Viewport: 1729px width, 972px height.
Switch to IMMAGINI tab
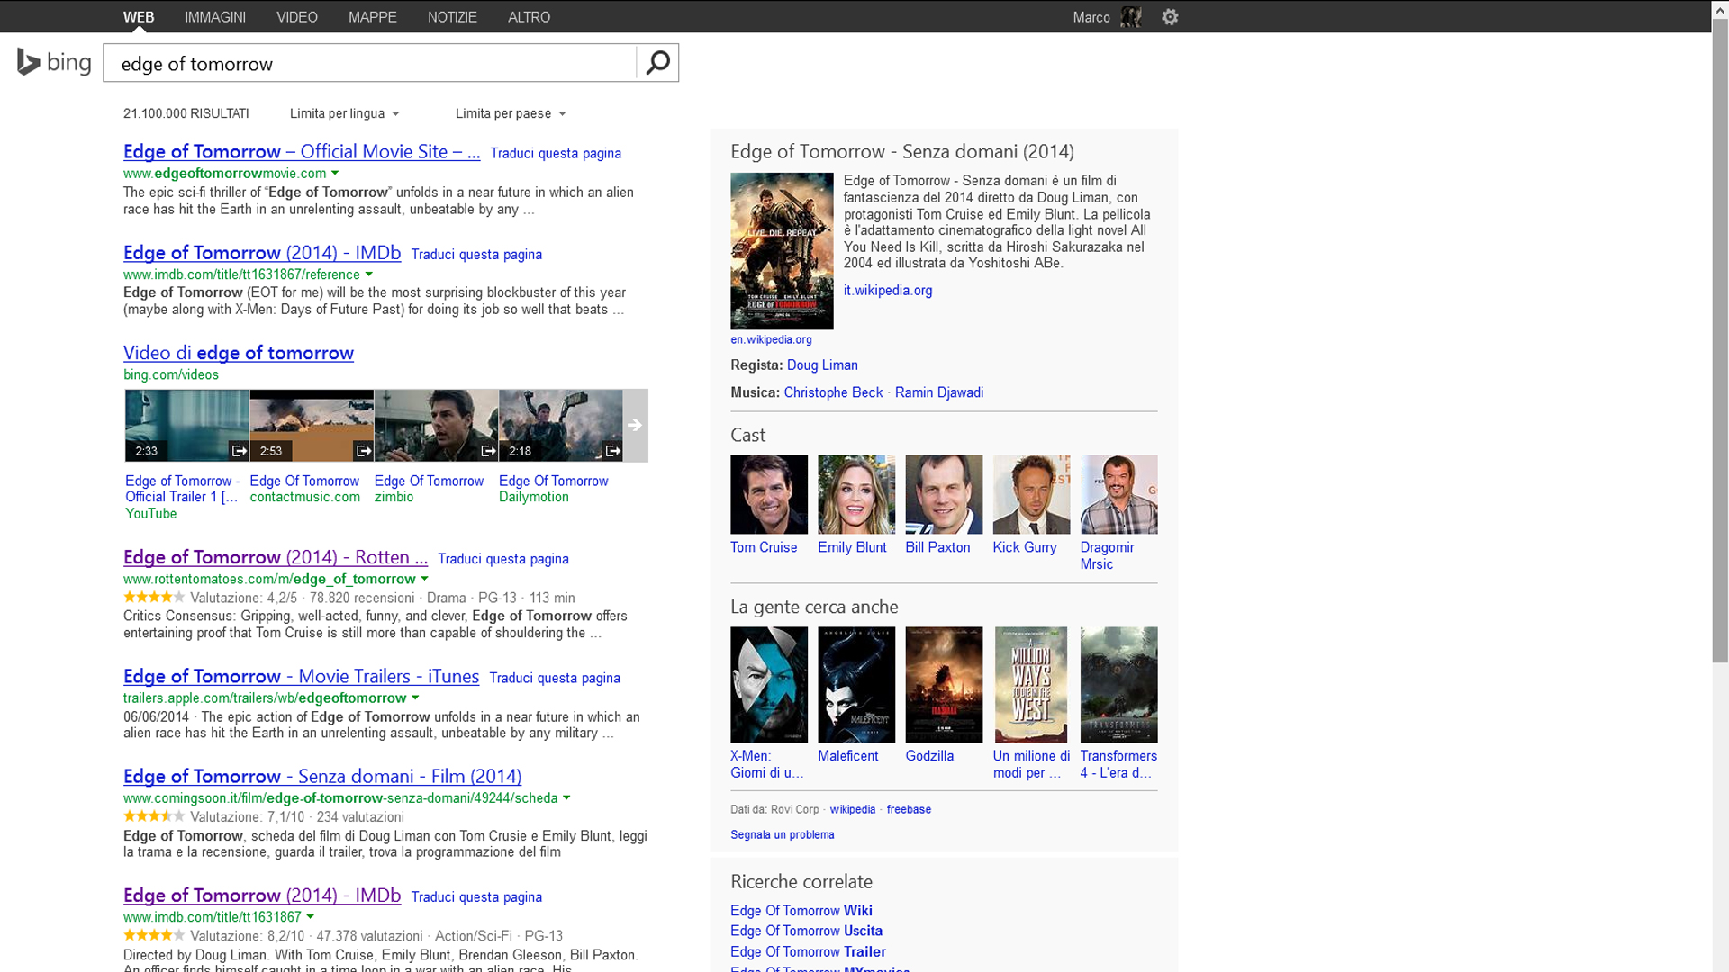pyautogui.click(x=214, y=17)
